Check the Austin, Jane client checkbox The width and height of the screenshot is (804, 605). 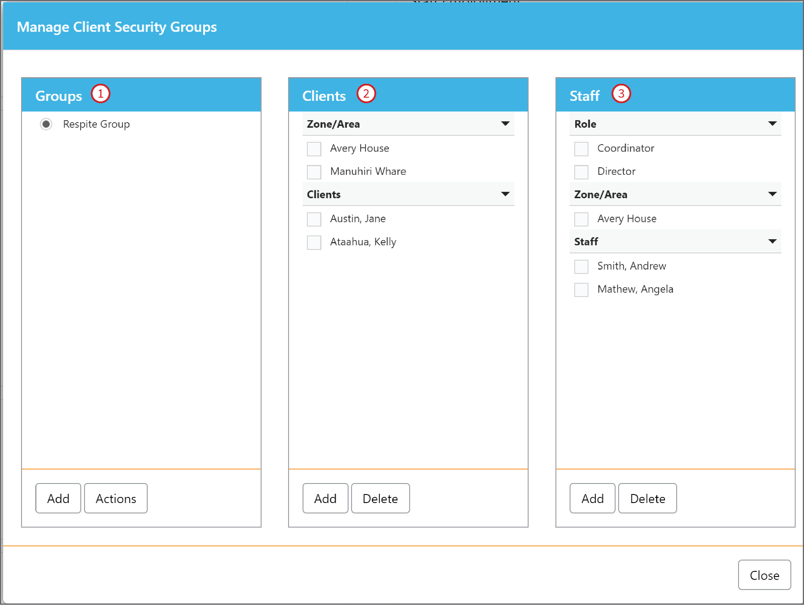pyautogui.click(x=314, y=219)
